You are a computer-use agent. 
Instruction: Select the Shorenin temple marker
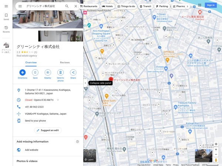pos(164,28)
